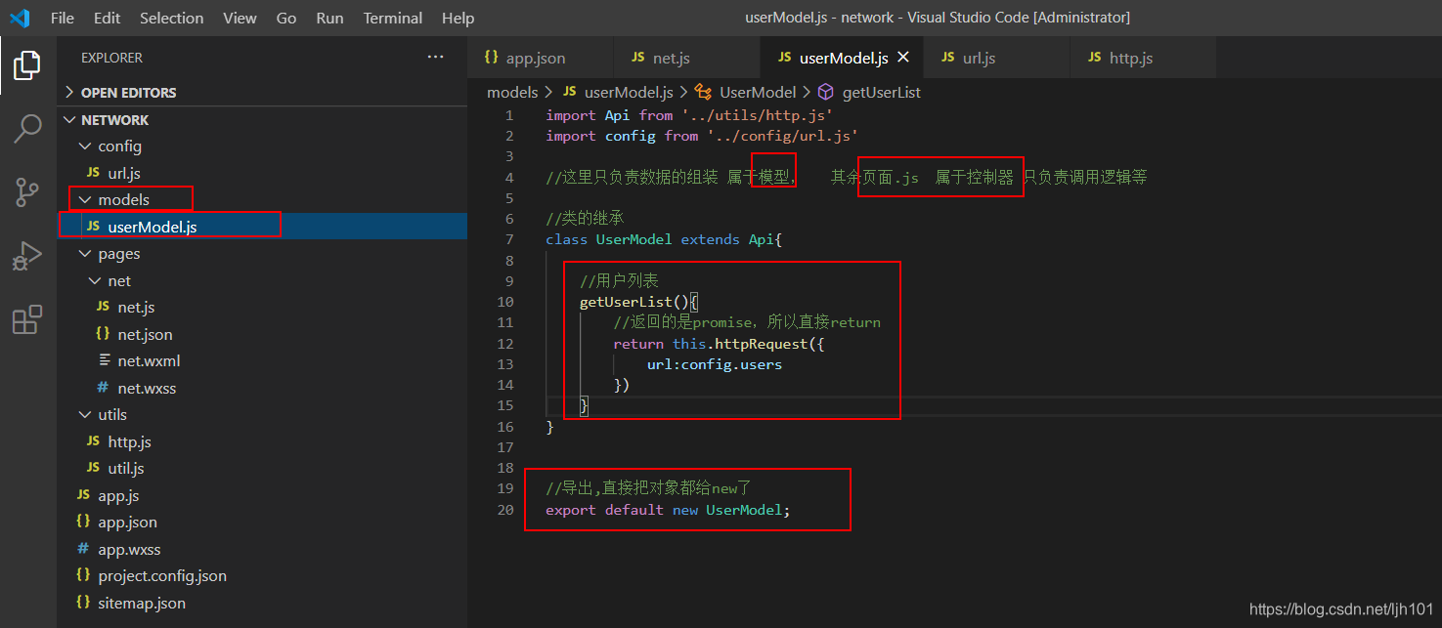Click the VS Code logo icon
The width and height of the screenshot is (1442, 628).
pyautogui.click(x=20, y=18)
